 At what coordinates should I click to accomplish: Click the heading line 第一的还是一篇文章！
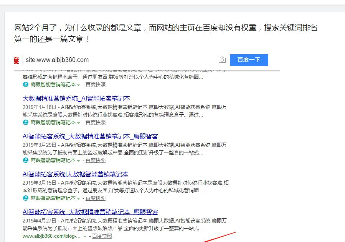point(52,39)
